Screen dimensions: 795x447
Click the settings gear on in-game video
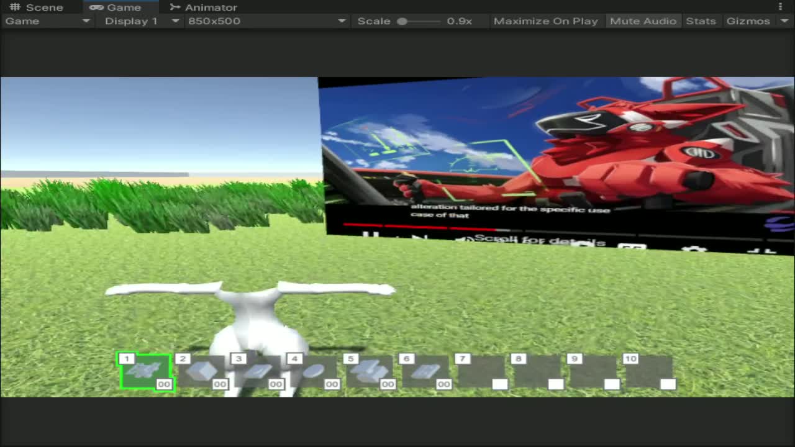(x=693, y=250)
